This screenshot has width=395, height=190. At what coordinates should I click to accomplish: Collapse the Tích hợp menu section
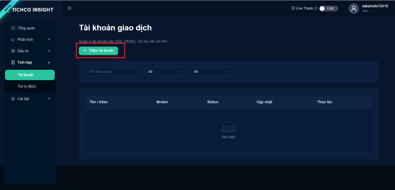pyautogui.click(x=49, y=62)
